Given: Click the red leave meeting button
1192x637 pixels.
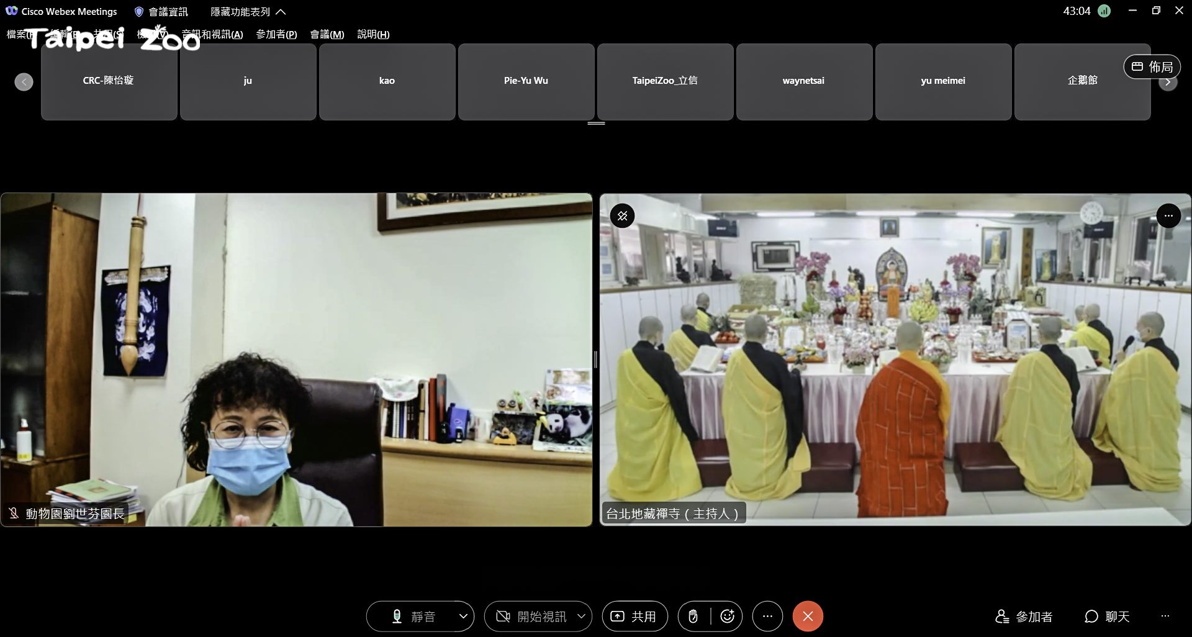Looking at the screenshot, I should tap(808, 617).
